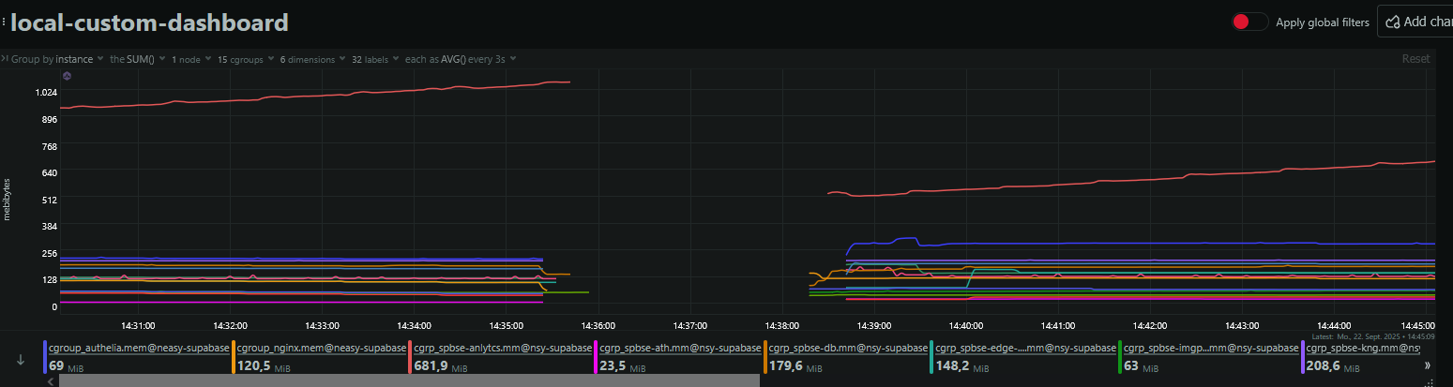Select cgrp_spbse-anlytcs.mm legend entry
The height and width of the screenshot is (387, 1453).
(x=502, y=357)
